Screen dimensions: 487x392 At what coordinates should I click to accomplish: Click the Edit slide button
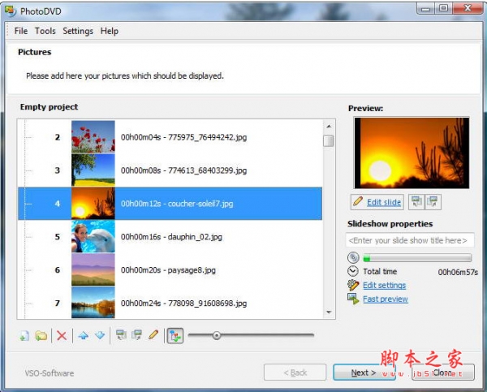[x=377, y=202]
